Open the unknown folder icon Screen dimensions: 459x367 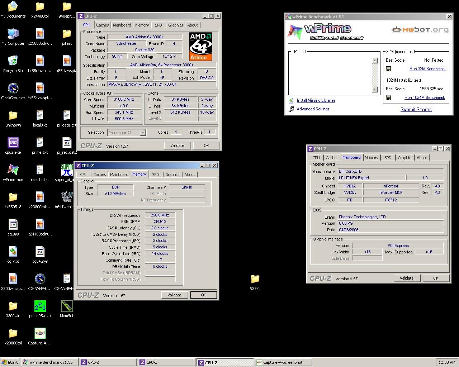pos(13,115)
